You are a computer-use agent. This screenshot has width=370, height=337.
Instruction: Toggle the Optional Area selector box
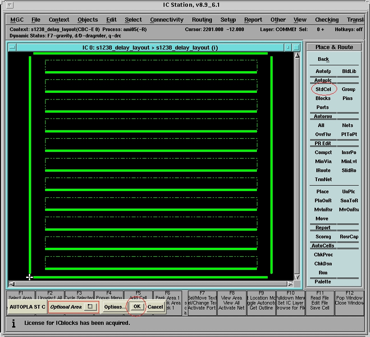90,307
